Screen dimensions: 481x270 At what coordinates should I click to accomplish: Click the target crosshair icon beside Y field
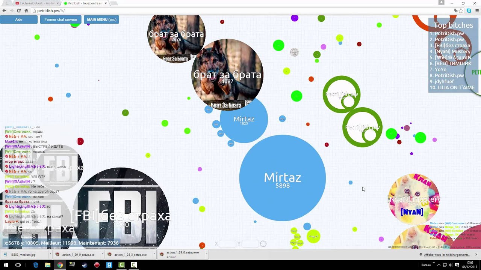coord(263,244)
